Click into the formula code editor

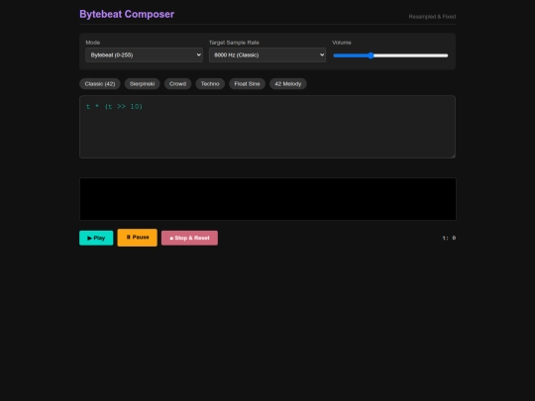267,127
